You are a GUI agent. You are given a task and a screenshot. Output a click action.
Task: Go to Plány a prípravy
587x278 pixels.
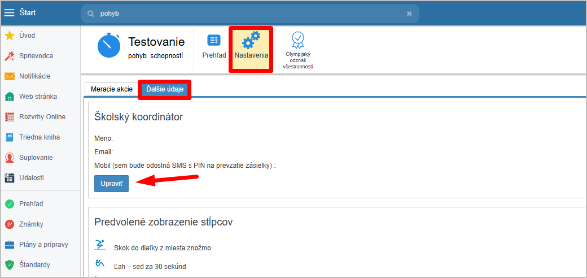43,245
